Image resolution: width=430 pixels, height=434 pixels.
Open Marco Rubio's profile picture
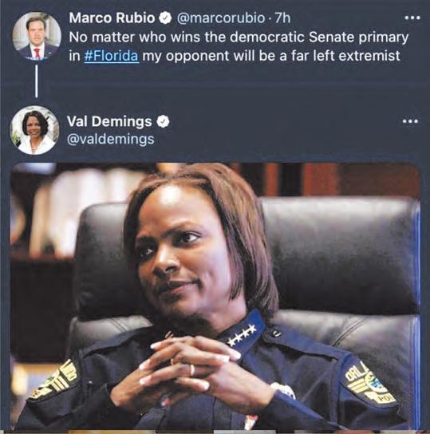37,36
